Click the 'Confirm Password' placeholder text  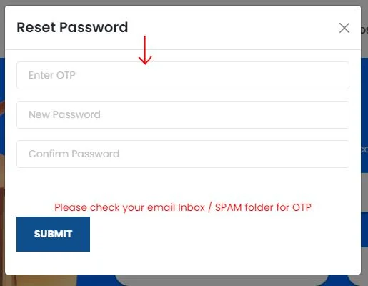[x=74, y=154]
